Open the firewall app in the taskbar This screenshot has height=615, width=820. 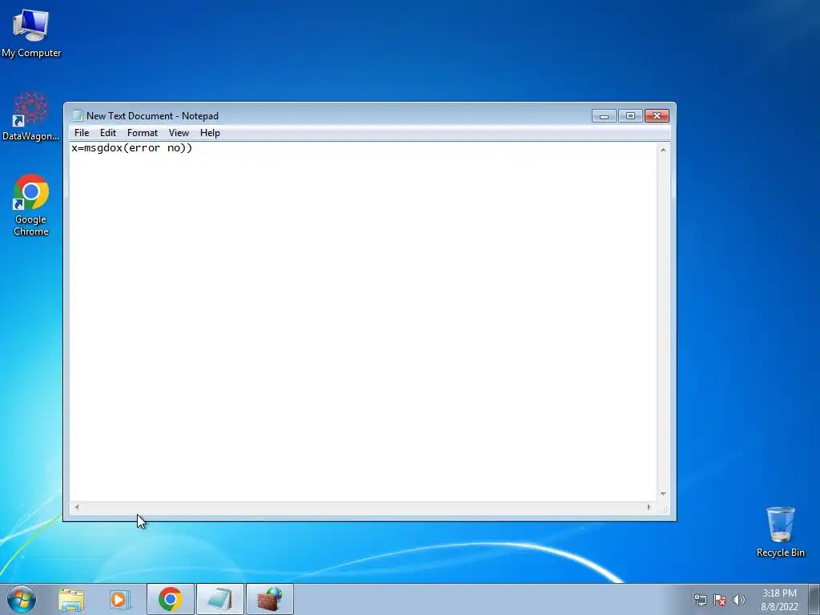270,599
